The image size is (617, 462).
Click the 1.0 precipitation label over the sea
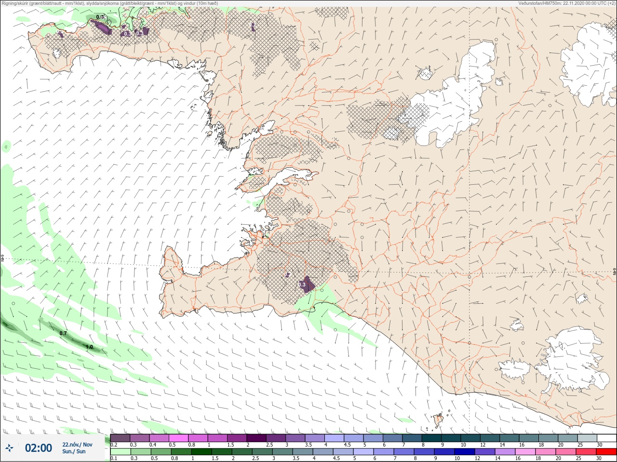(89, 347)
